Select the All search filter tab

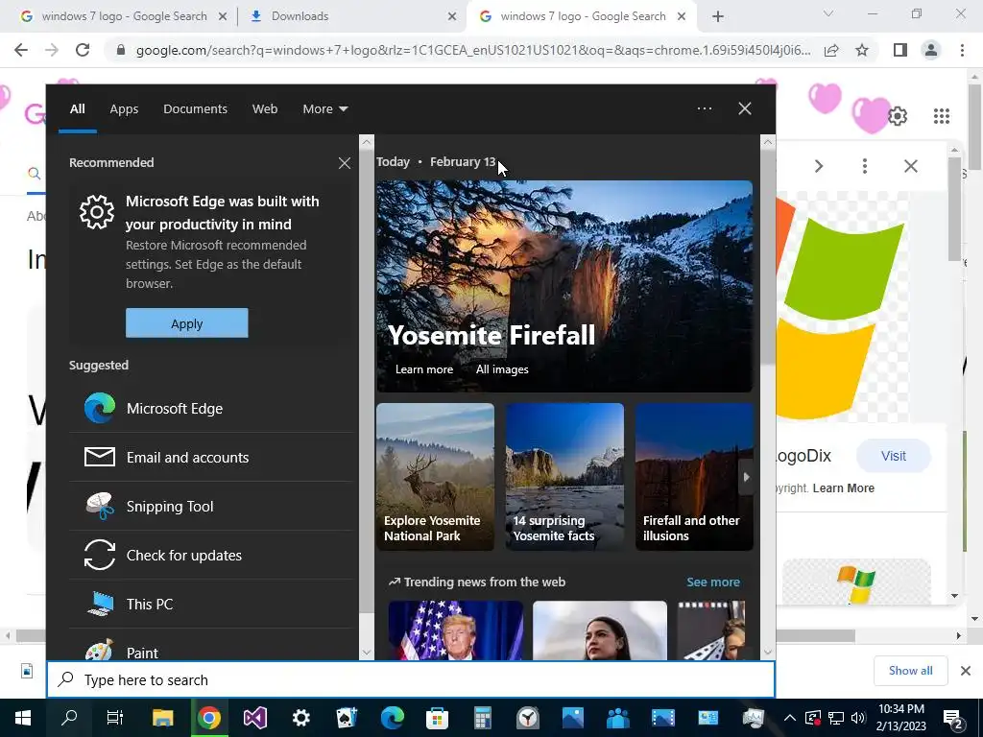tap(77, 109)
